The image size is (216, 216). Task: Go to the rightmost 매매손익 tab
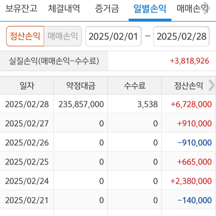(192, 8)
